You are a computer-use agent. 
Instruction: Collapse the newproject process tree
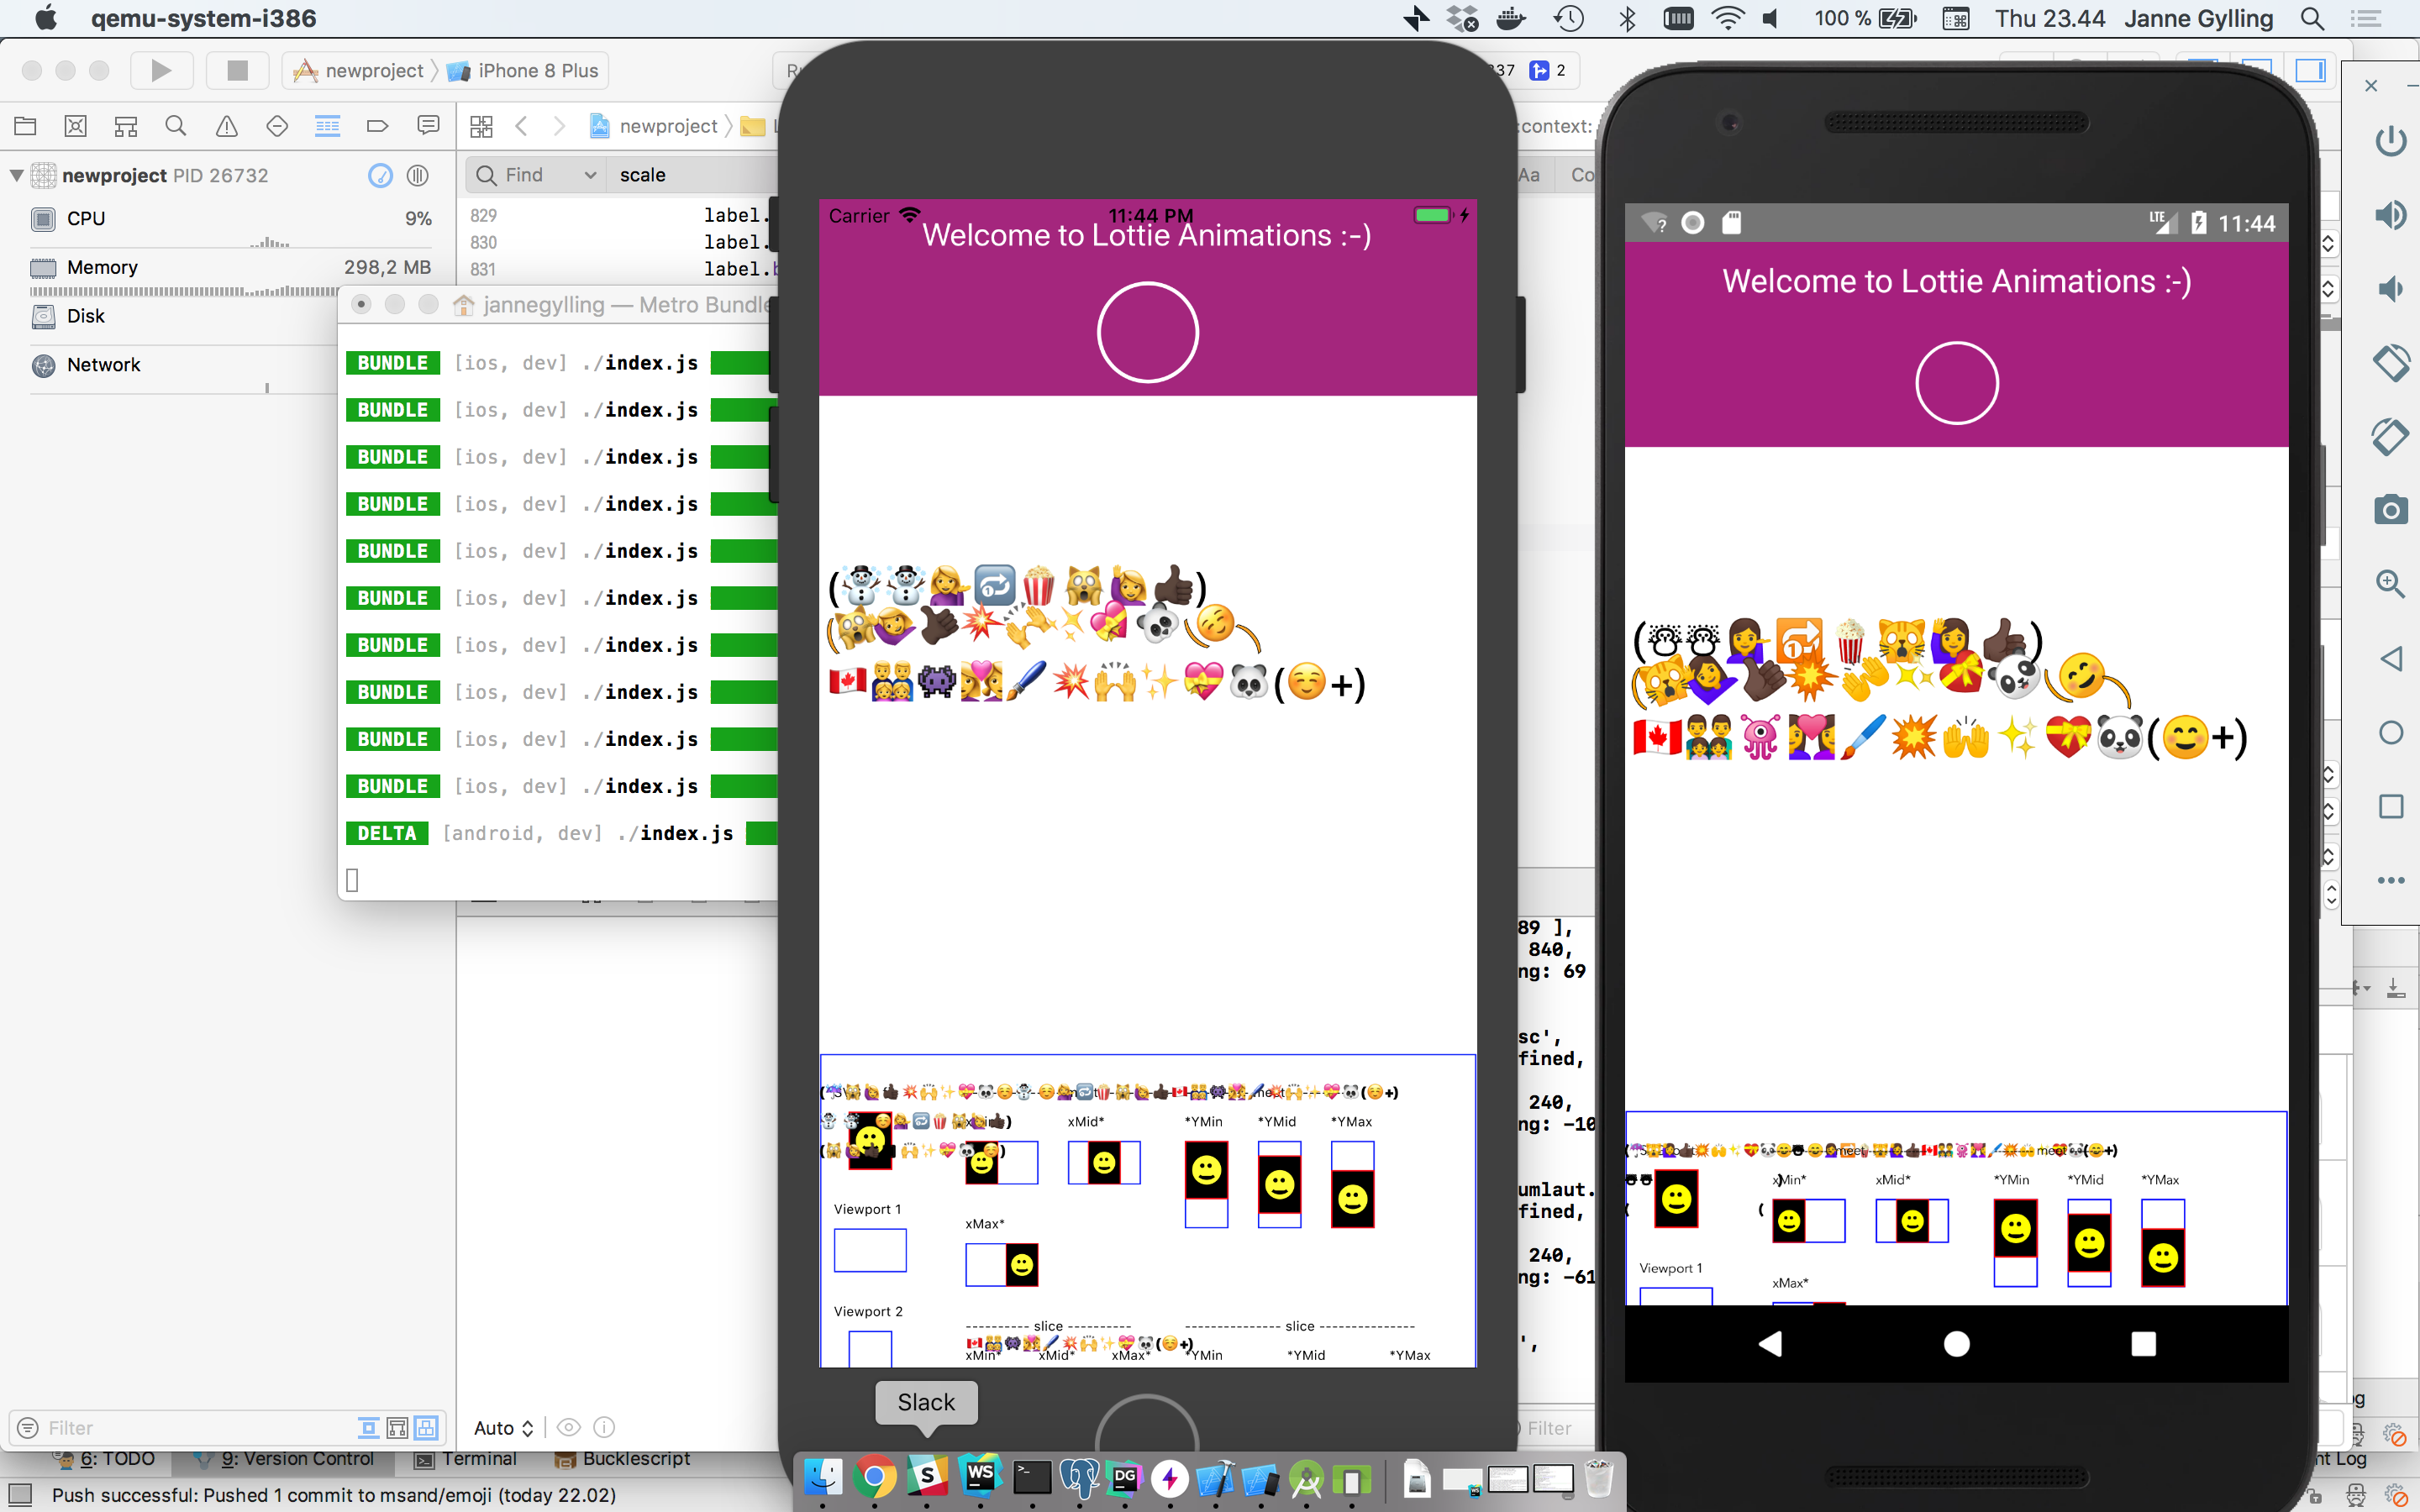coord(16,175)
